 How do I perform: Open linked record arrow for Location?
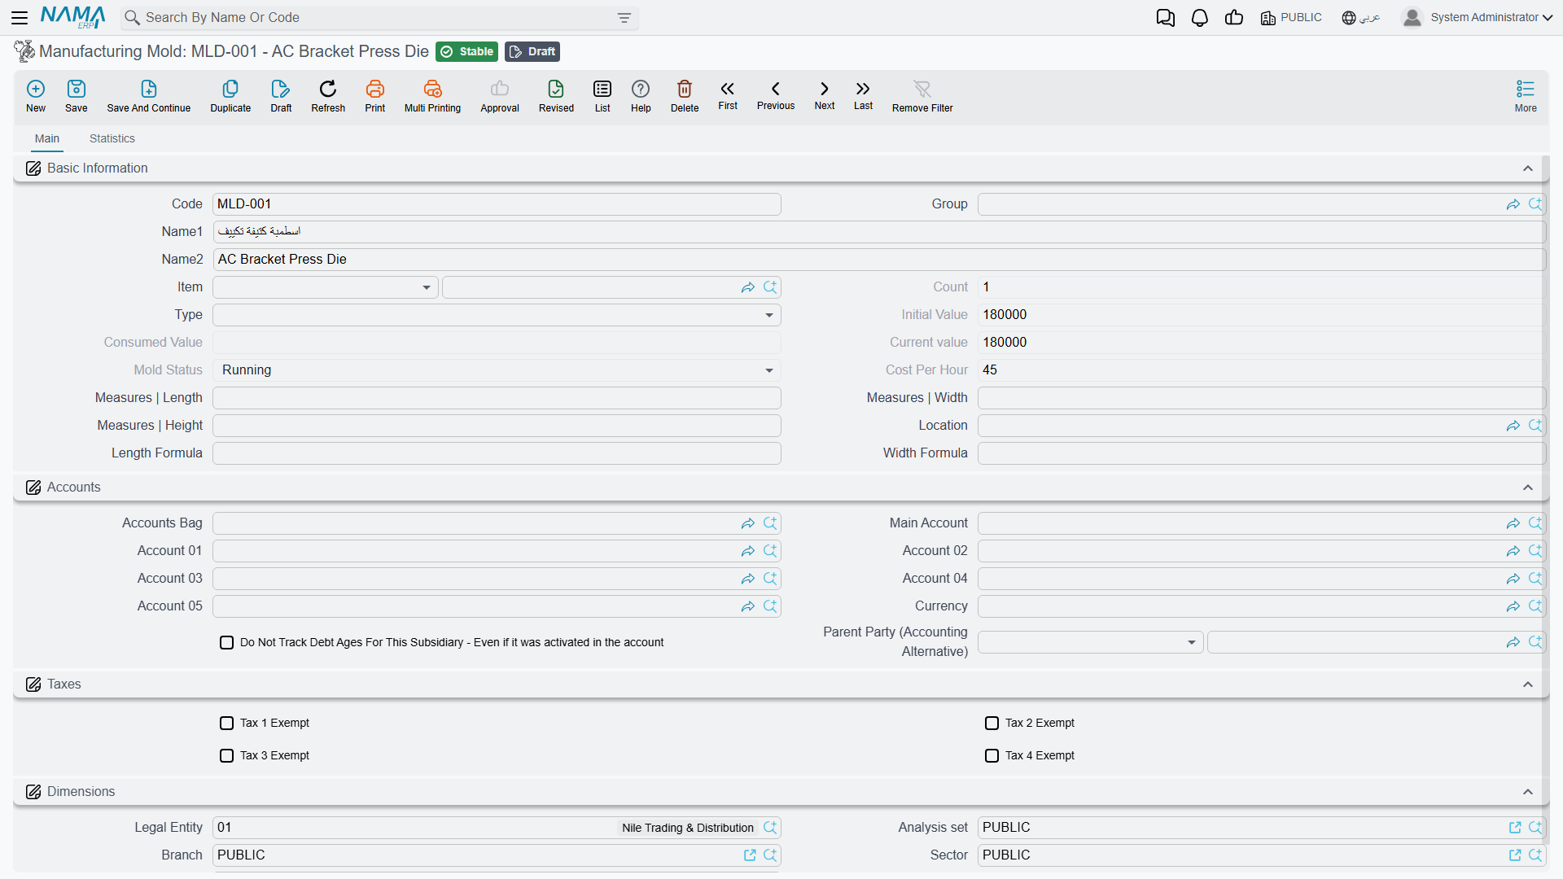pyautogui.click(x=1513, y=426)
